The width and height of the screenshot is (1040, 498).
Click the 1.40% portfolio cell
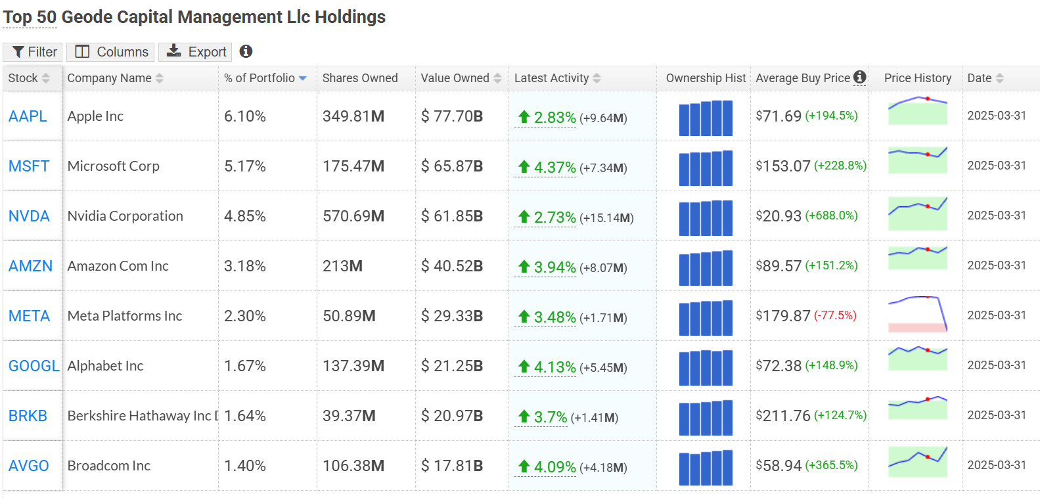pyautogui.click(x=245, y=466)
